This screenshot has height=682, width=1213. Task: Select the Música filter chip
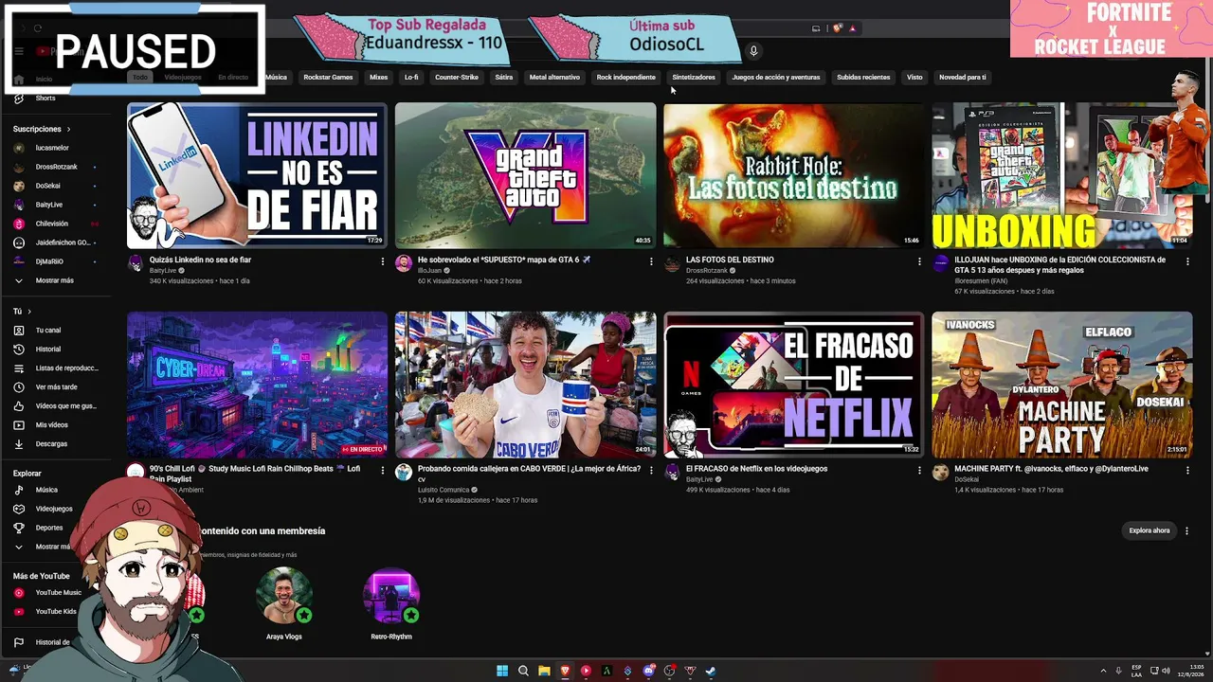tap(276, 78)
